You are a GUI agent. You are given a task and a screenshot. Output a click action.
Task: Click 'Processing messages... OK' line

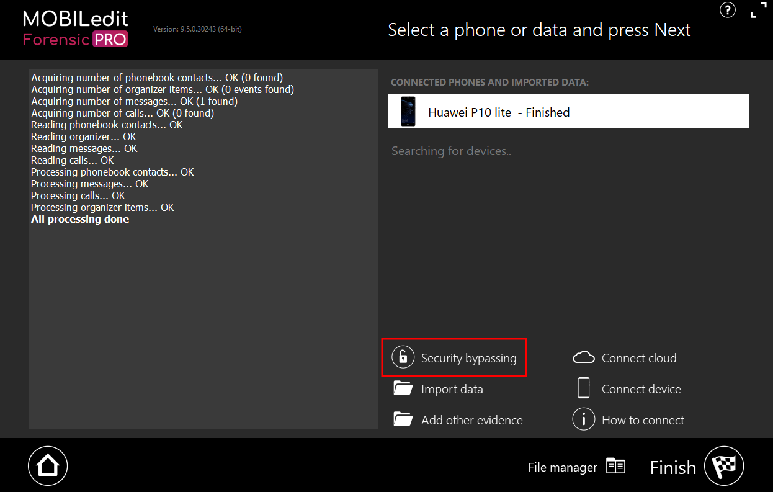(x=90, y=184)
